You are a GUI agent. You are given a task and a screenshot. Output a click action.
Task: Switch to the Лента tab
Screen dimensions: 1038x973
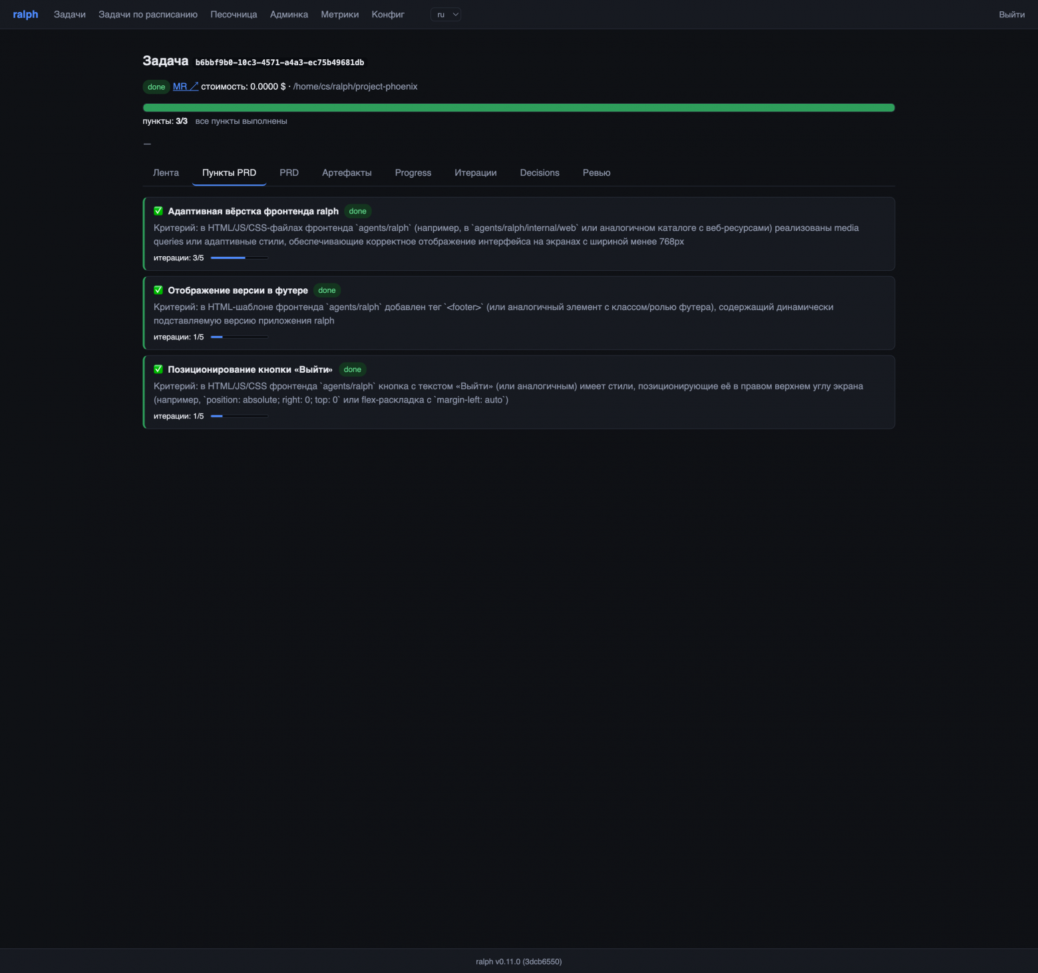[166, 173]
